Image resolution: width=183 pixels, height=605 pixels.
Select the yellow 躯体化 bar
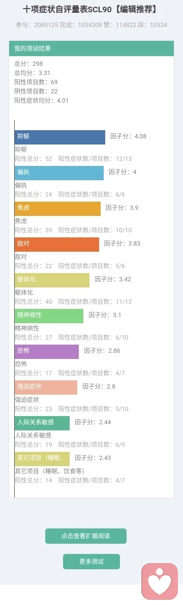point(52,280)
